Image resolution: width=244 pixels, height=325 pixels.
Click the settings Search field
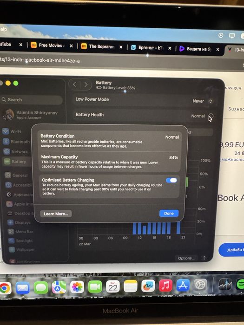(x=31, y=100)
